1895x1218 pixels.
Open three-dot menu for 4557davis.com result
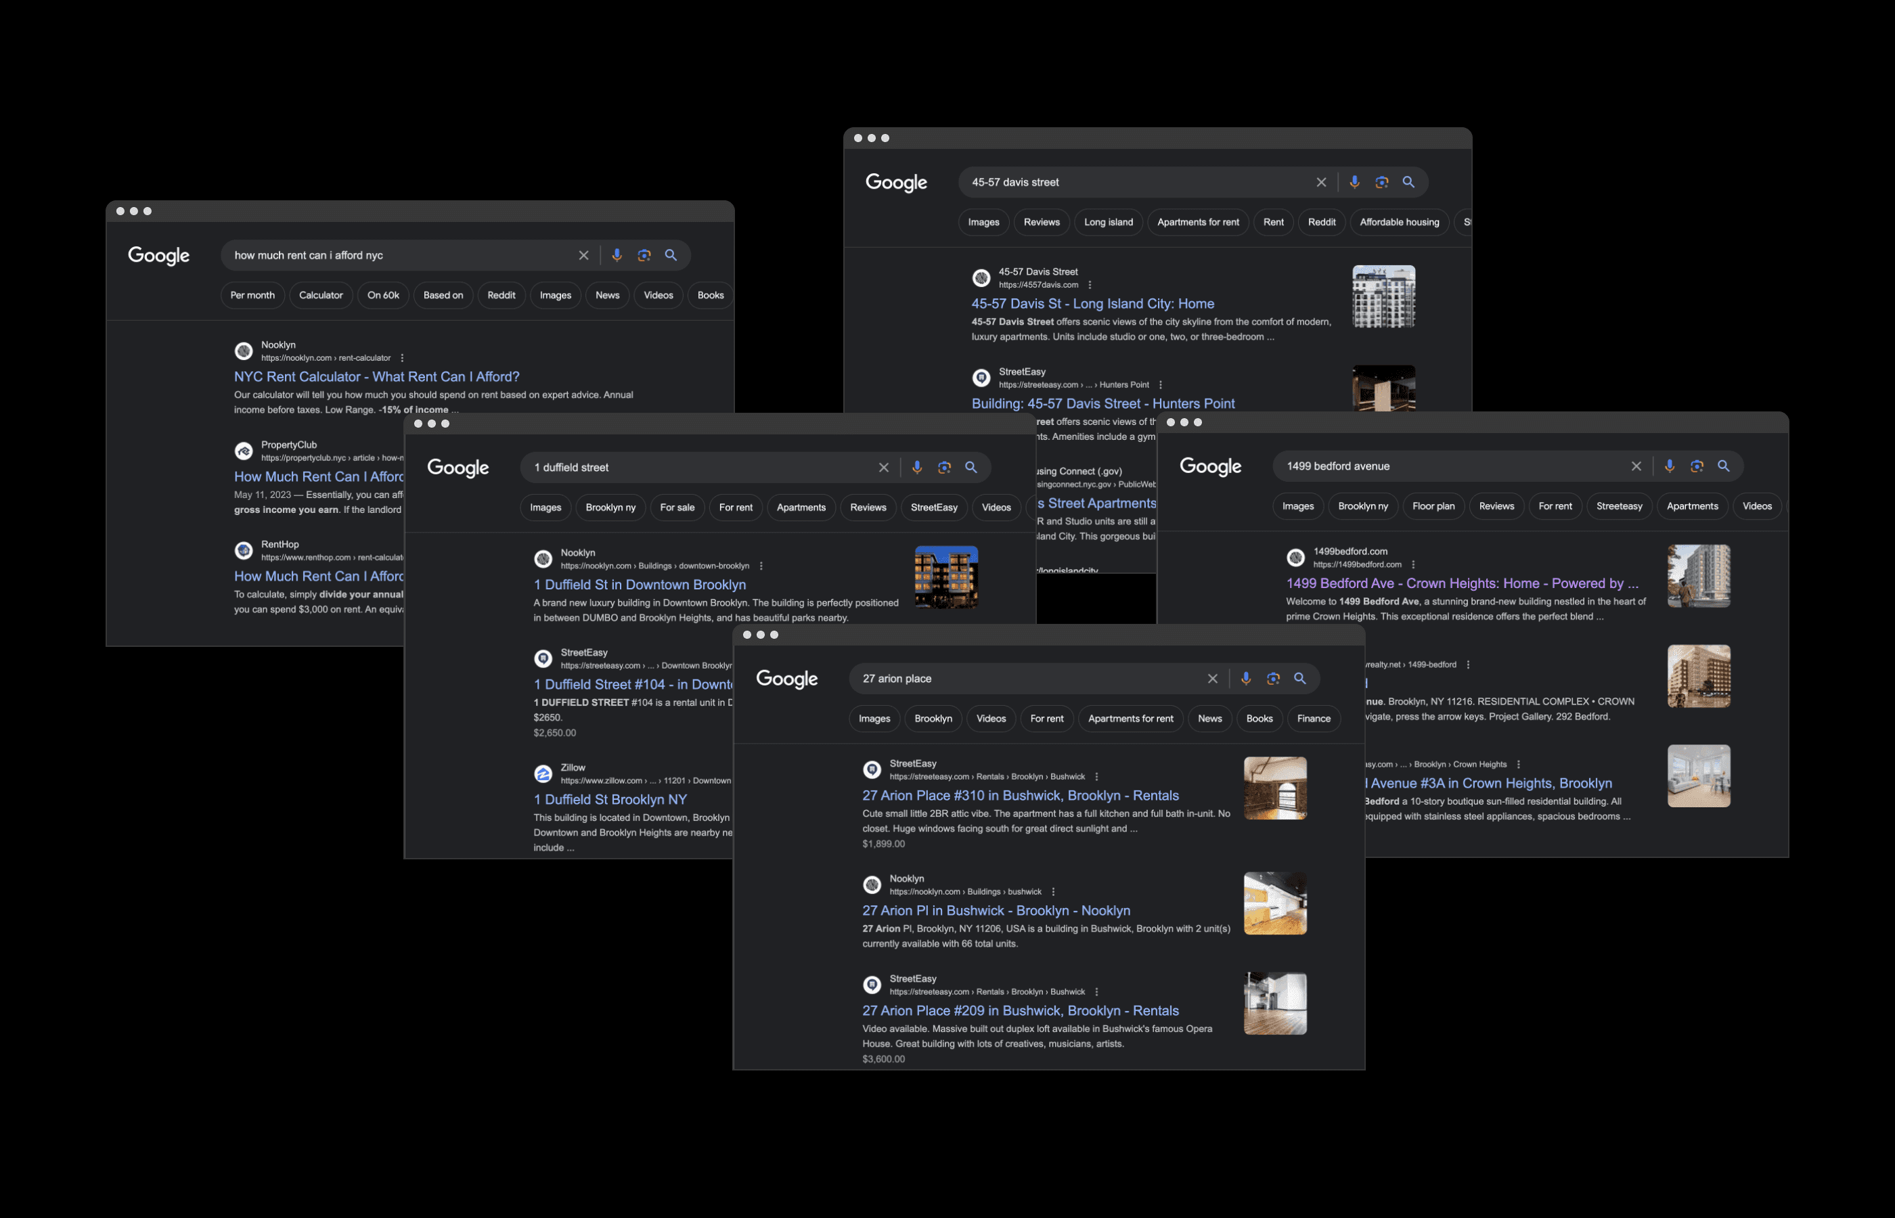[x=1090, y=285]
